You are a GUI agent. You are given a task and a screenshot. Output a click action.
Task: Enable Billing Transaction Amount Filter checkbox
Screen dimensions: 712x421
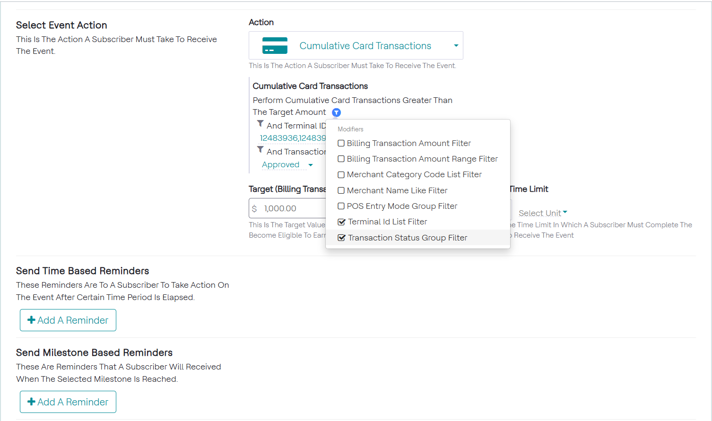coord(341,143)
